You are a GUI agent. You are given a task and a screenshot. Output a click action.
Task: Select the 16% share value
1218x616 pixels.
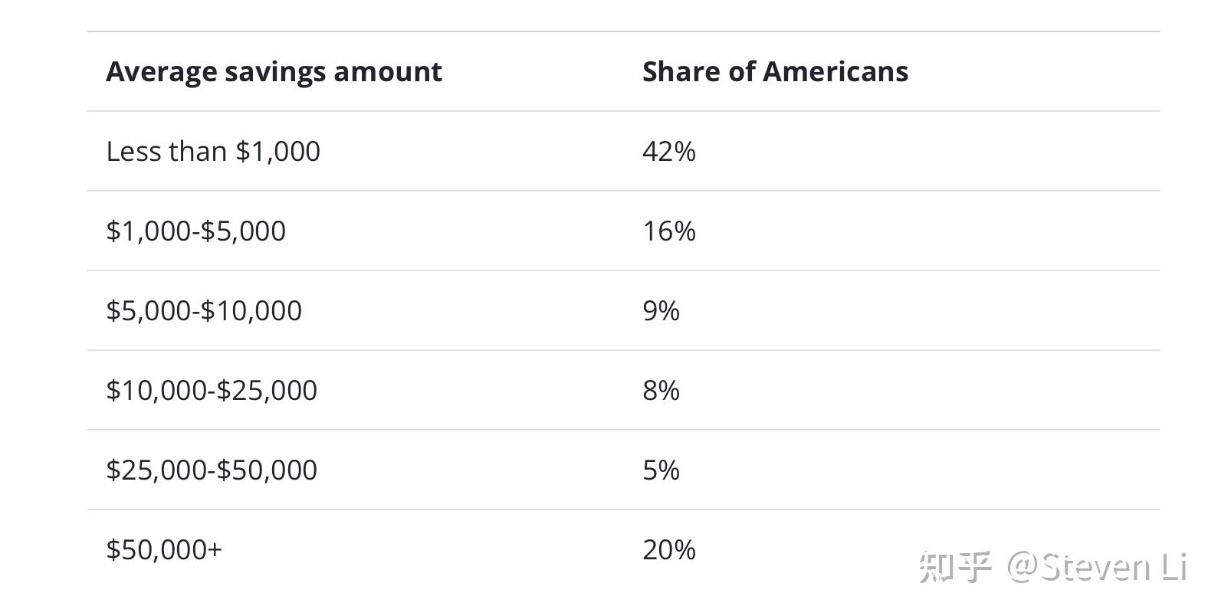click(x=668, y=231)
